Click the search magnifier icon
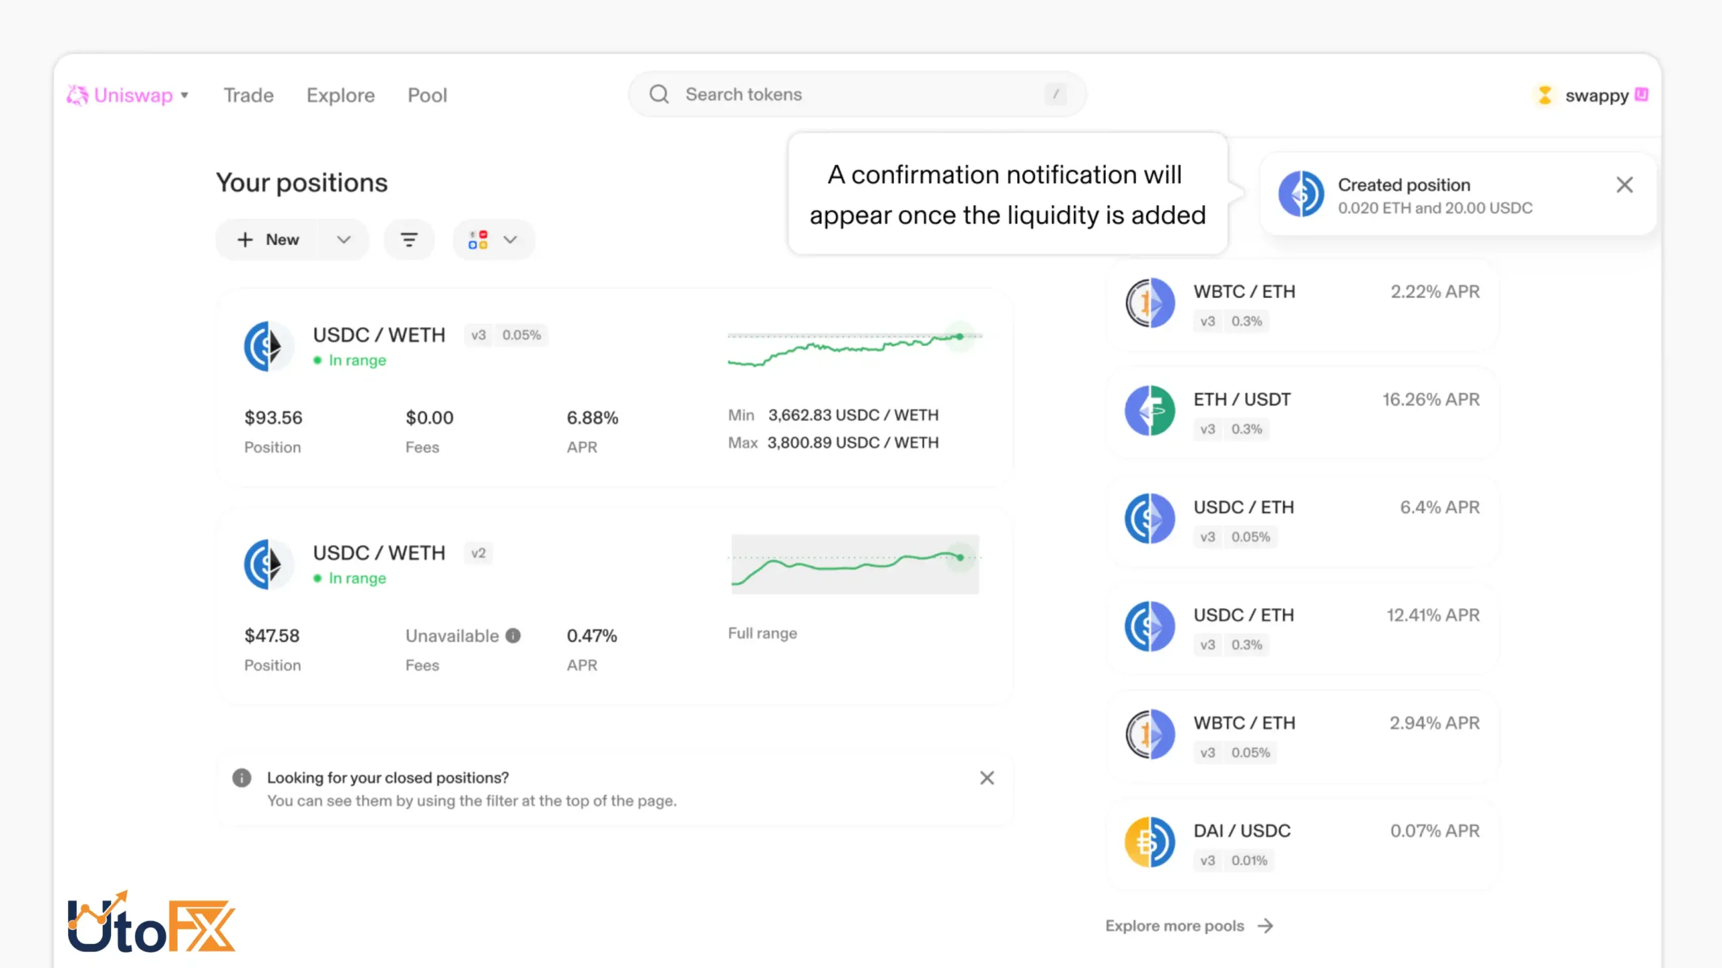The height and width of the screenshot is (968, 1722). 659,94
